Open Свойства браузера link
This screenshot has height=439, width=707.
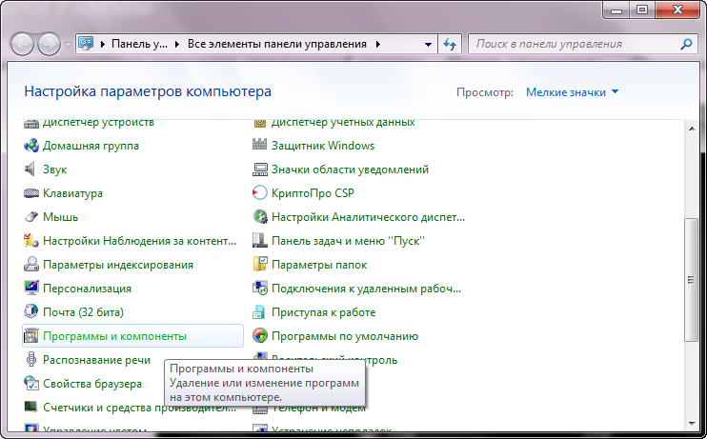point(92,384)
